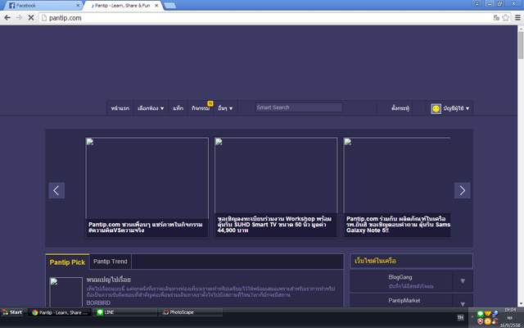The width and height of the screenshot is (524, 328).
Task: Switch to the Facebook browser tab
Action: (42, 6)
